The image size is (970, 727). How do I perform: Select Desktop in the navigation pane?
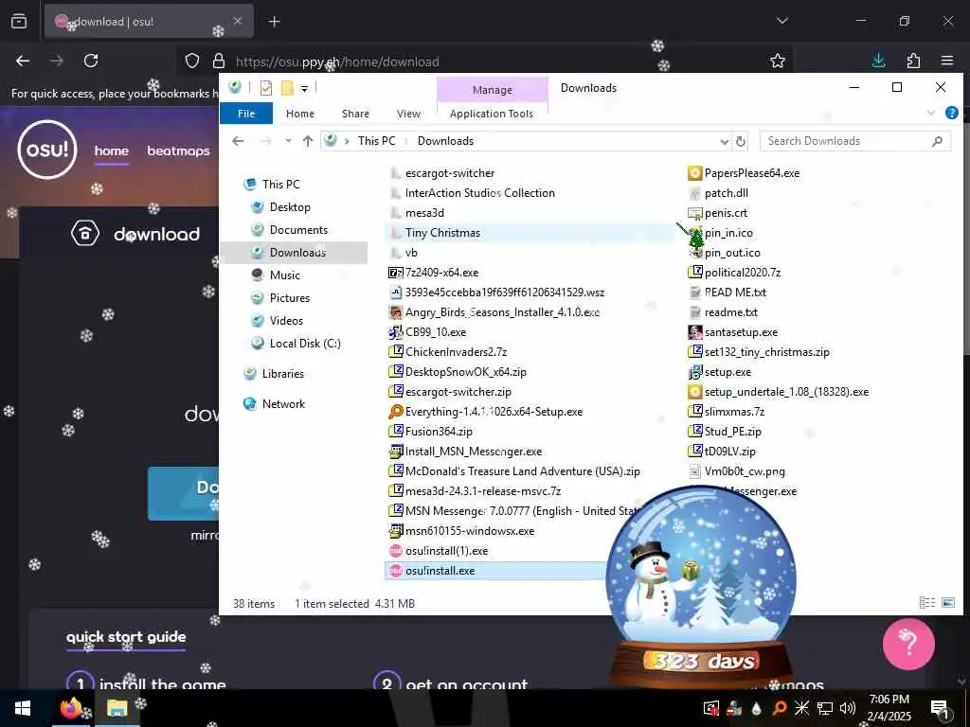290,207
